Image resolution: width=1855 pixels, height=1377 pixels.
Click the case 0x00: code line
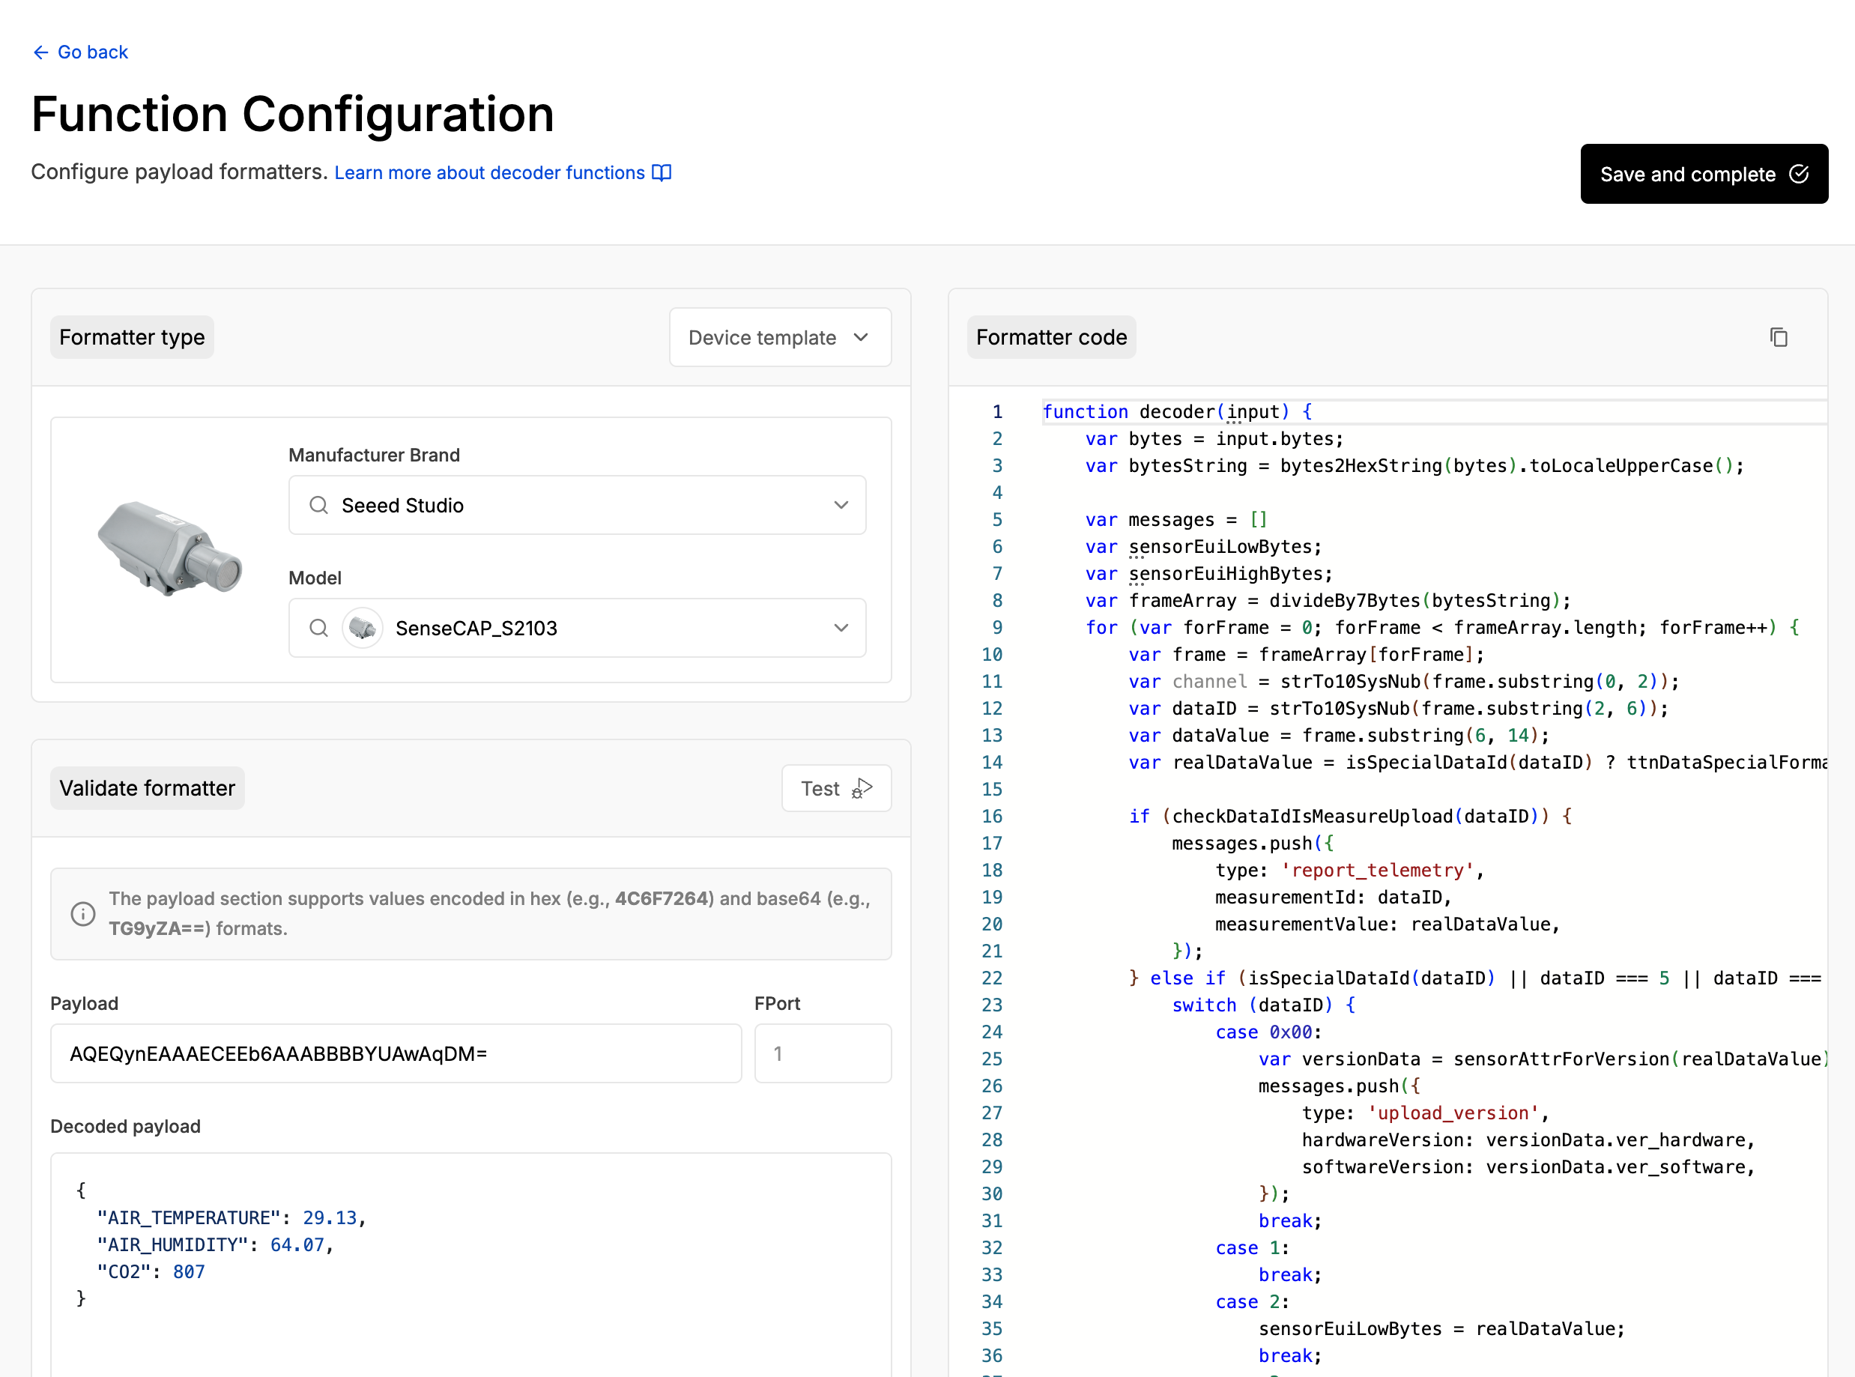1268,1032
